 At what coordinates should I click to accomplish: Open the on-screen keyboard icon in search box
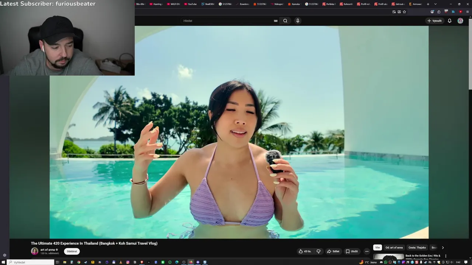coord(275,21)
